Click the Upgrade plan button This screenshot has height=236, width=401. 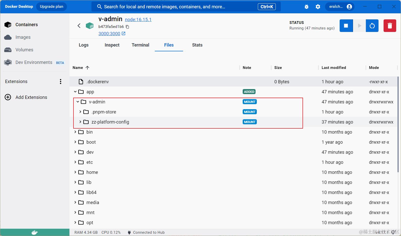pos(52,7)
